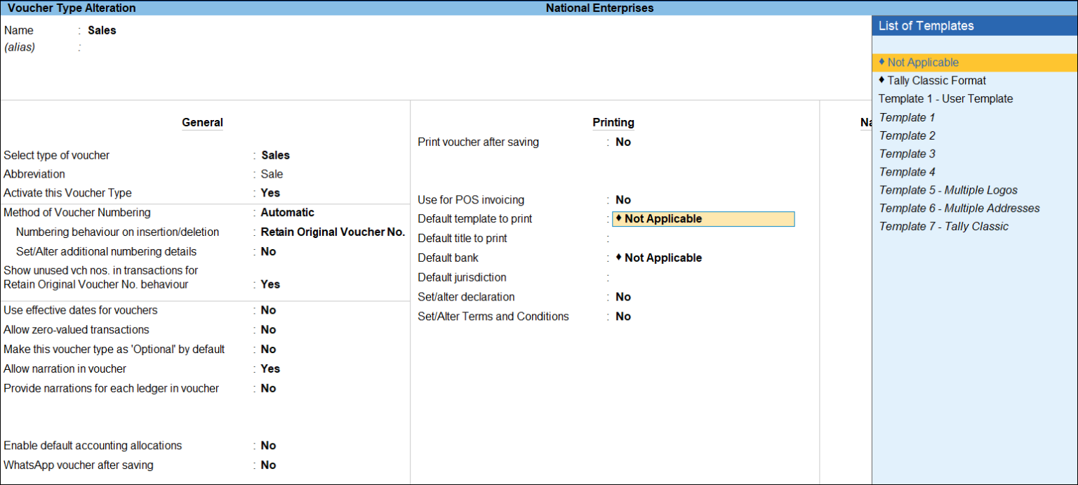Toggle Allow narration in voucher Yes
1078x485 pixels.
point(270,369)
